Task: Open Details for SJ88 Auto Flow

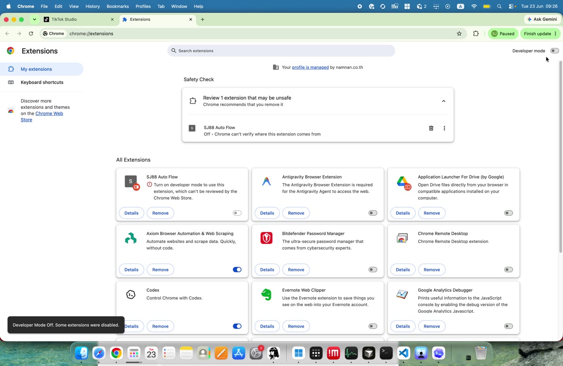Action: (x=131, y=213)
